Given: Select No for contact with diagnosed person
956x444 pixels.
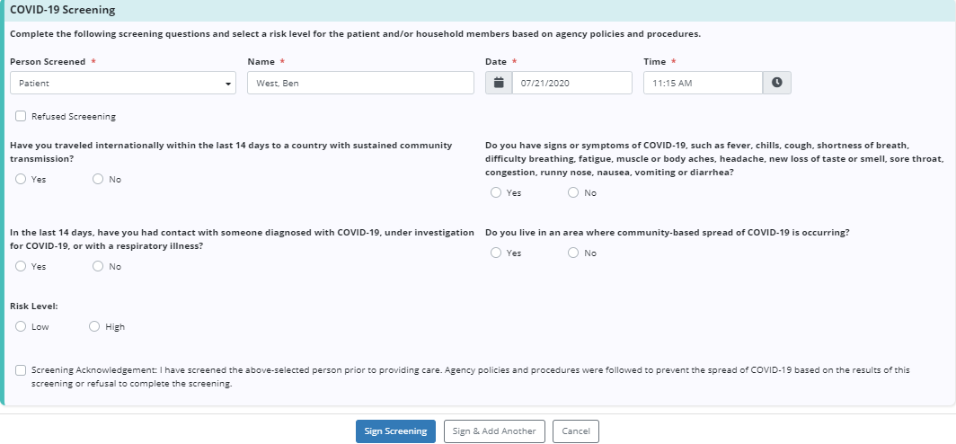Looking at the screenshot, I should point(98,266).
